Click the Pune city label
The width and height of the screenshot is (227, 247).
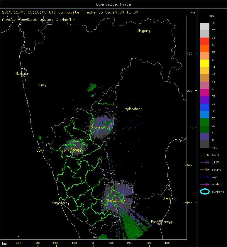tap(42, 85)
